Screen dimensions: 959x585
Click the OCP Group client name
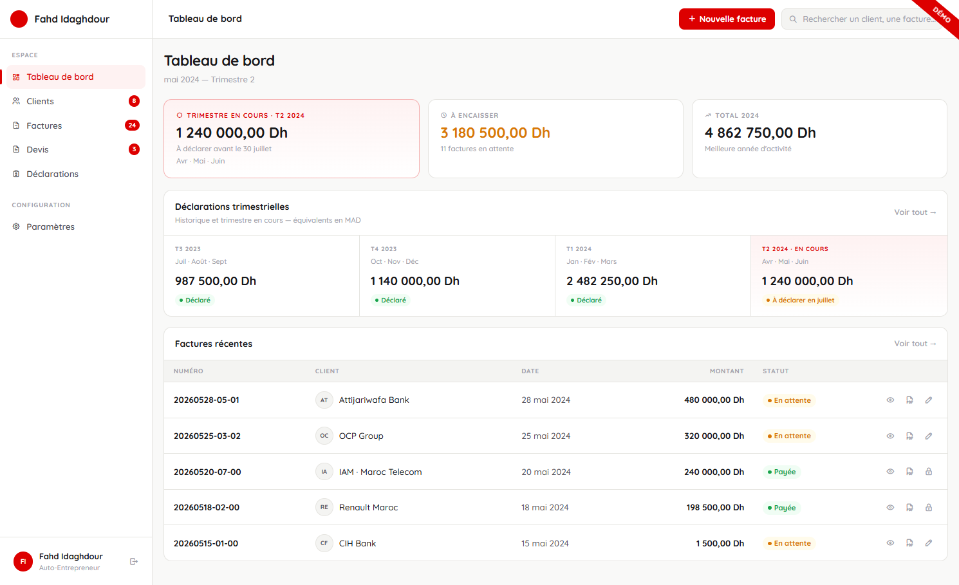click(x=361, y=436)
